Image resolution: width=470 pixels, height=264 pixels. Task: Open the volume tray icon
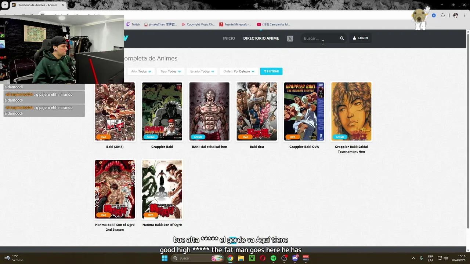click(445, 258)
